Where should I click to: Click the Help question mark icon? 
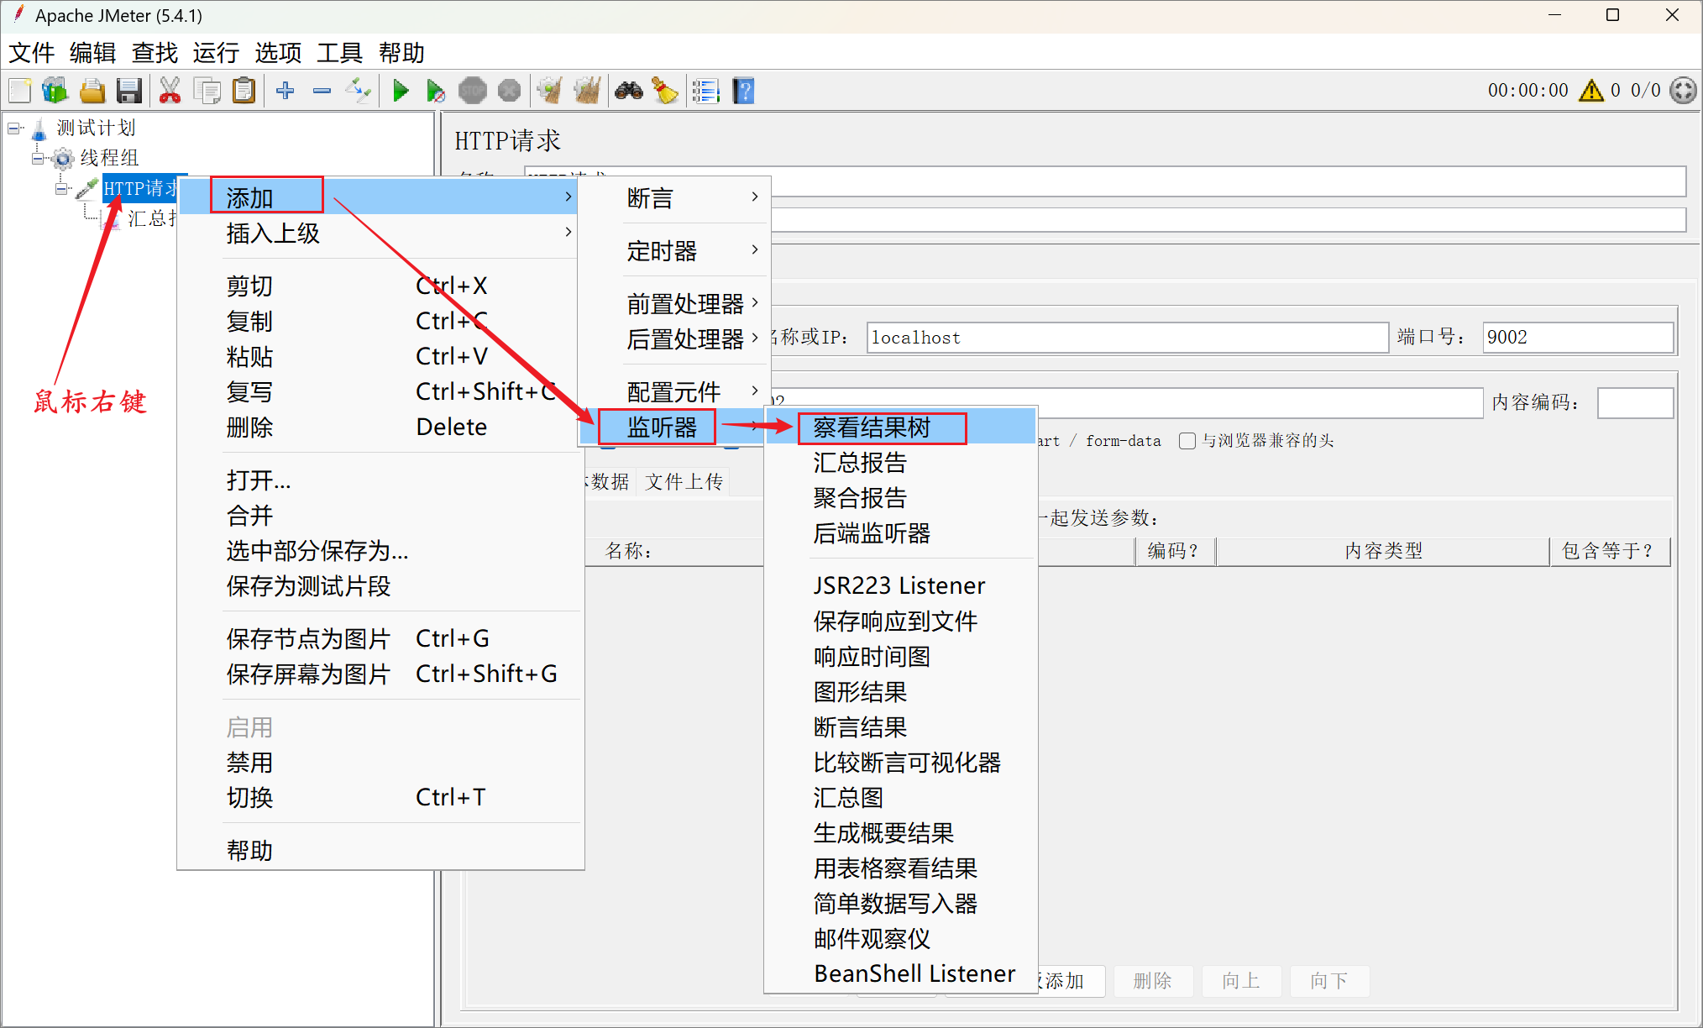[744, 90]
